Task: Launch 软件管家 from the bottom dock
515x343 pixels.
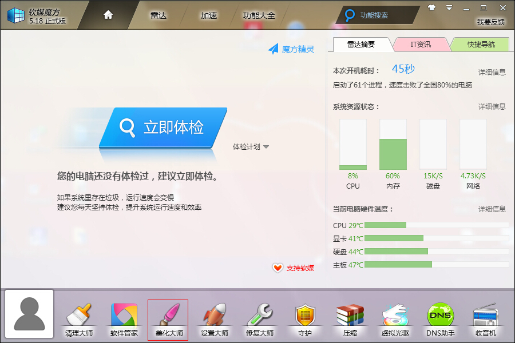Action: click(x=123, y=316)
